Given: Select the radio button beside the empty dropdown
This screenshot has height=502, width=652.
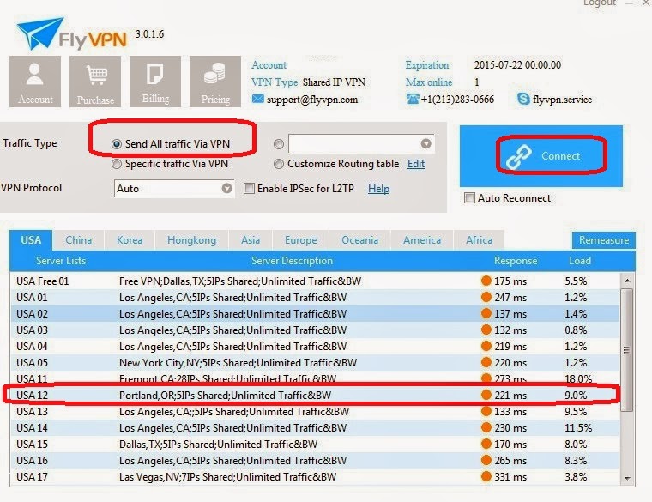Looking at the screenshot, I should (279, 144).
